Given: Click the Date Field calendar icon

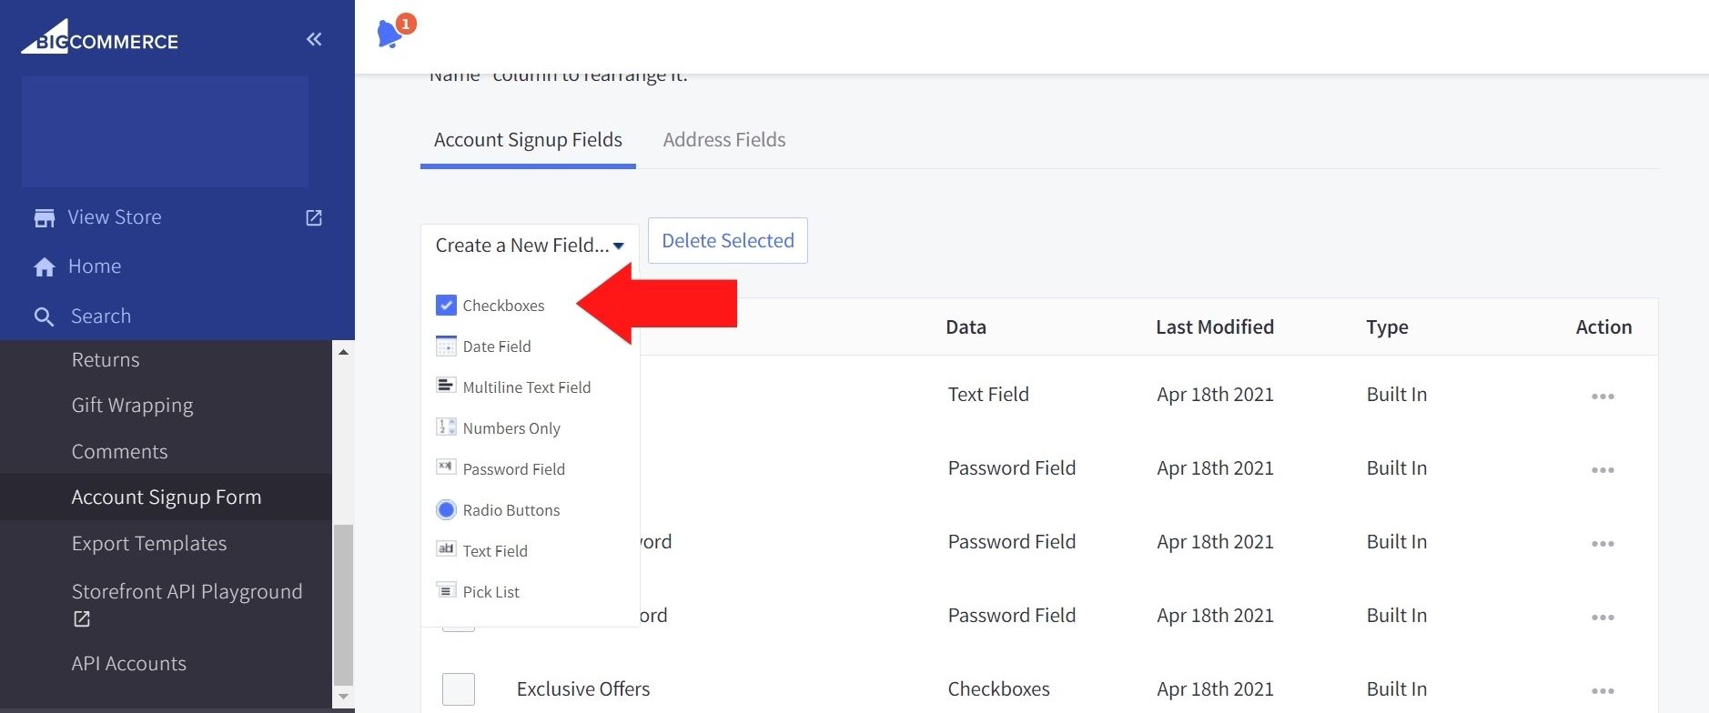Looking at the screenshot, I should tap(446, 346).
